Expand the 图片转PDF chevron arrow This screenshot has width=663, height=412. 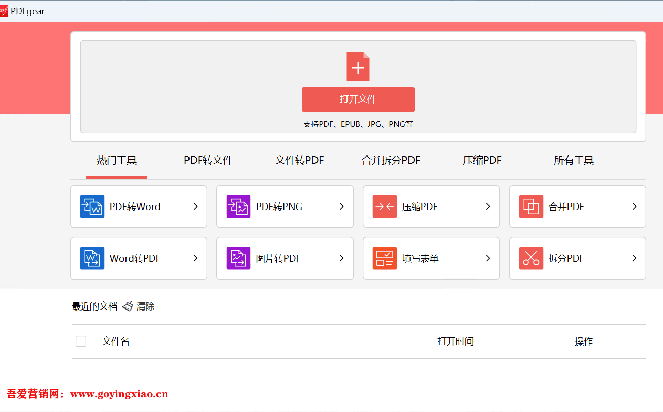click(341, 258)
